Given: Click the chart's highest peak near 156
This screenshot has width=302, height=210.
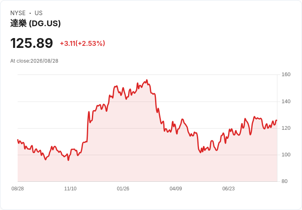Looking at the screenshot, I should [147, 80].
